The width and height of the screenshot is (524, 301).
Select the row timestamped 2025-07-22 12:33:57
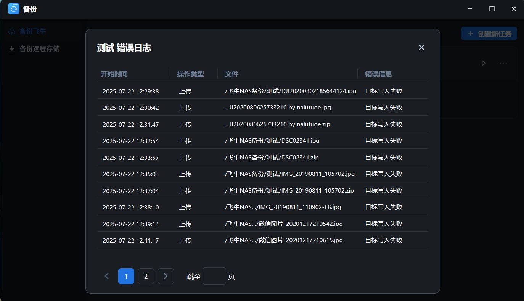point(262,157)
